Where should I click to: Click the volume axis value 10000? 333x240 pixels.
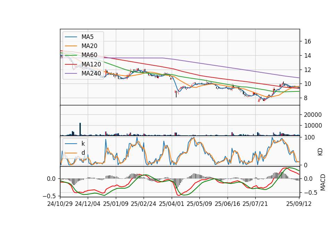coord(313,126)
